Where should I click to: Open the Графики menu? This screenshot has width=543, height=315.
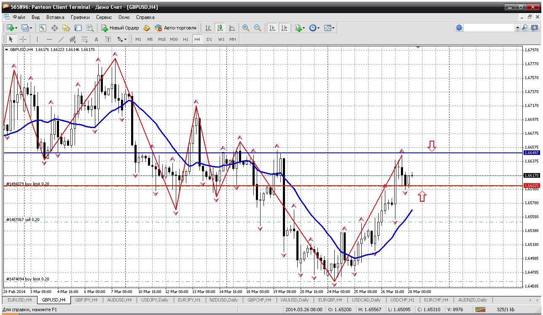(80, 17)
